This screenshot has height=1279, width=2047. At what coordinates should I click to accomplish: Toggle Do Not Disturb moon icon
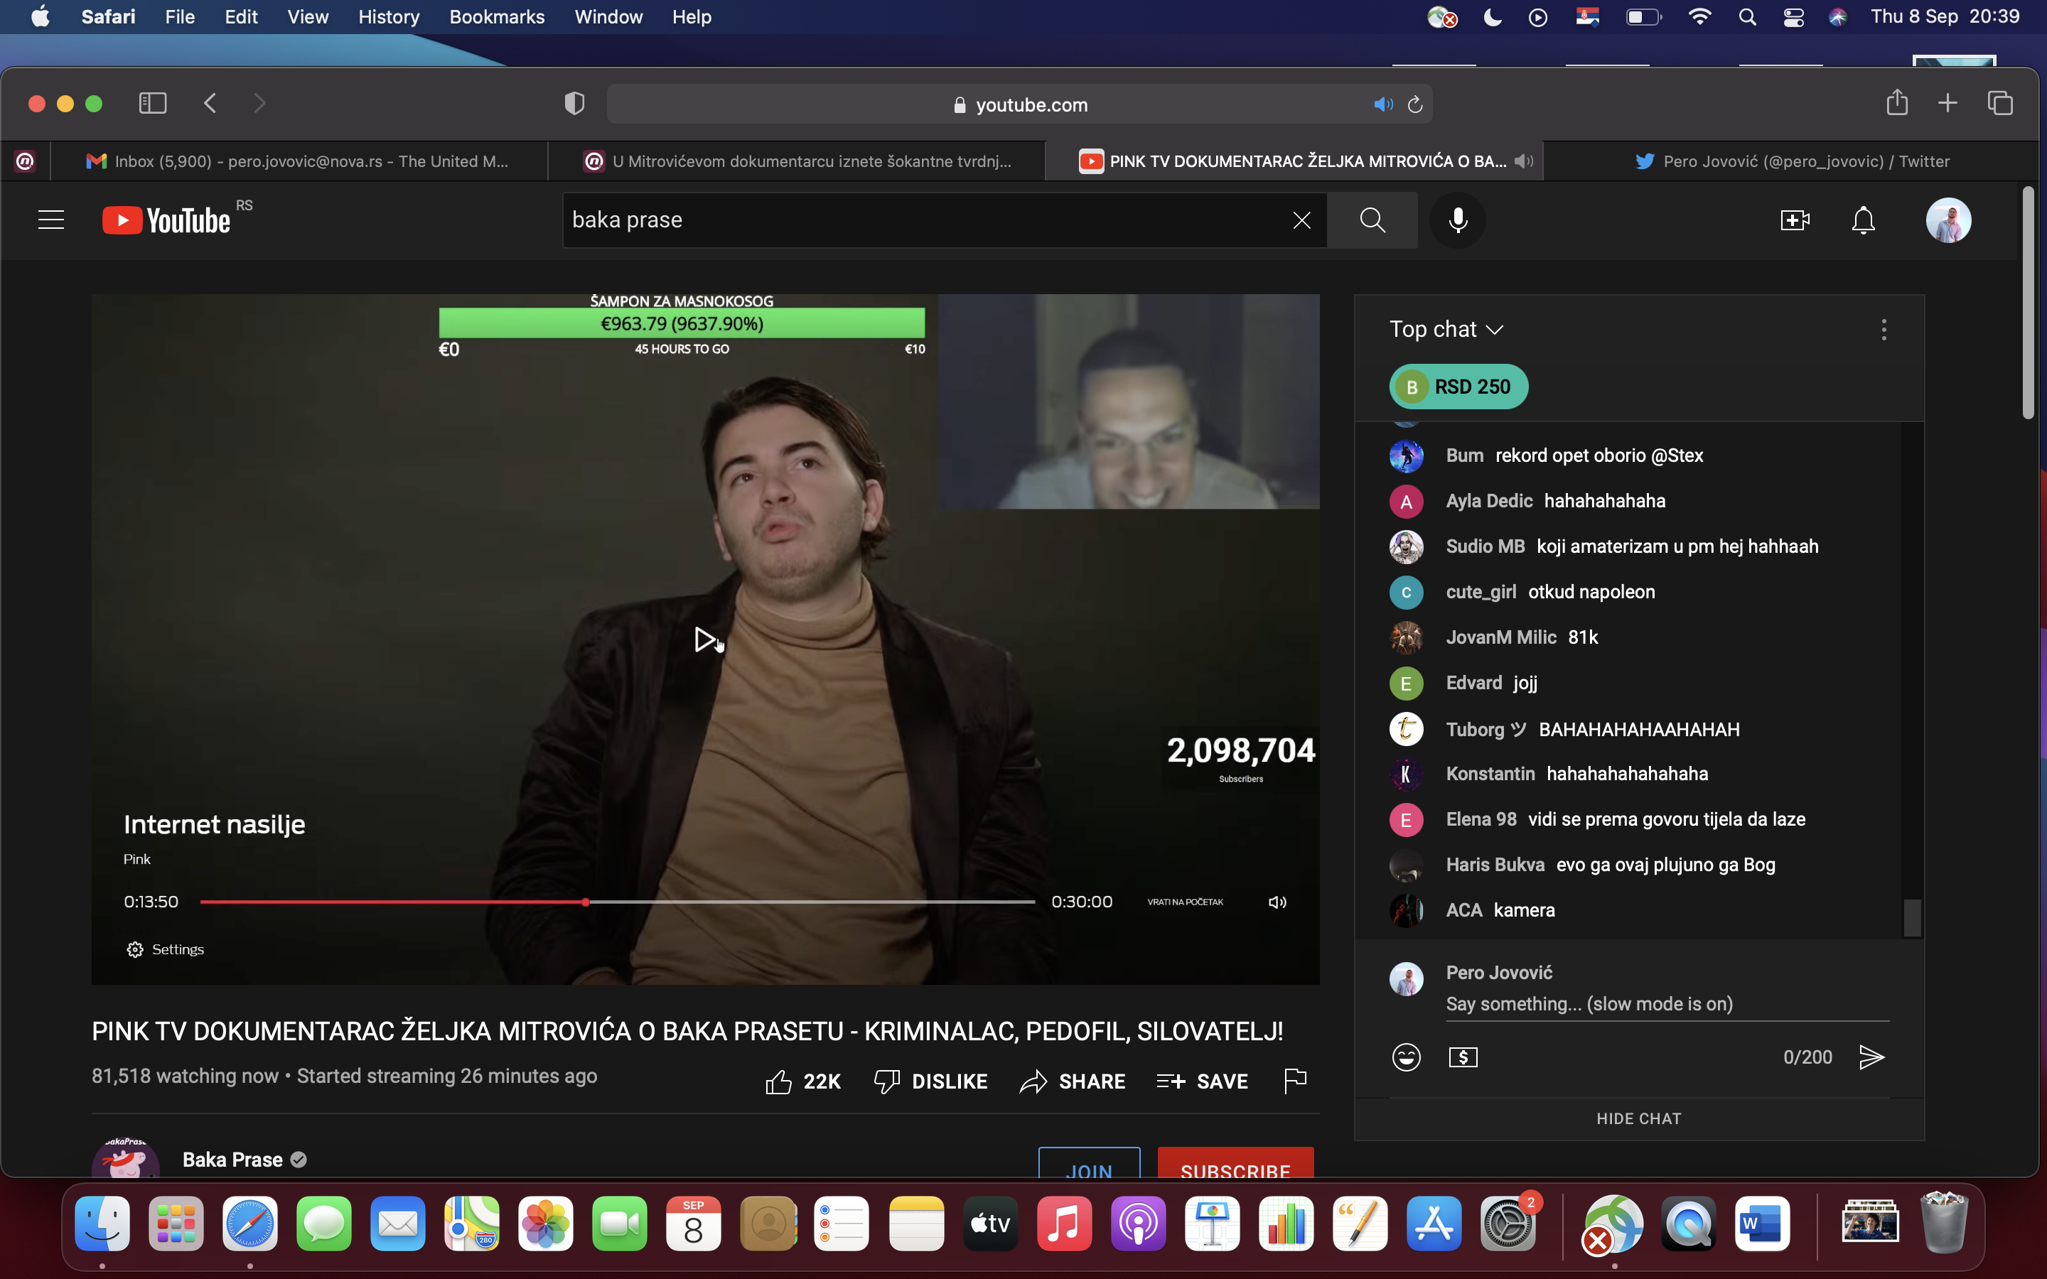click(1493, 17)
